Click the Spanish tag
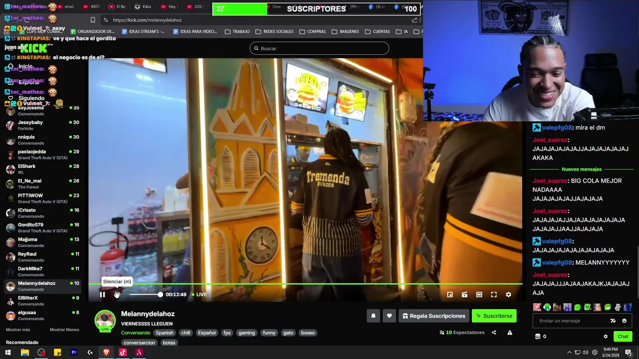Viewport: 639px width, 359px height. (164, 333)
